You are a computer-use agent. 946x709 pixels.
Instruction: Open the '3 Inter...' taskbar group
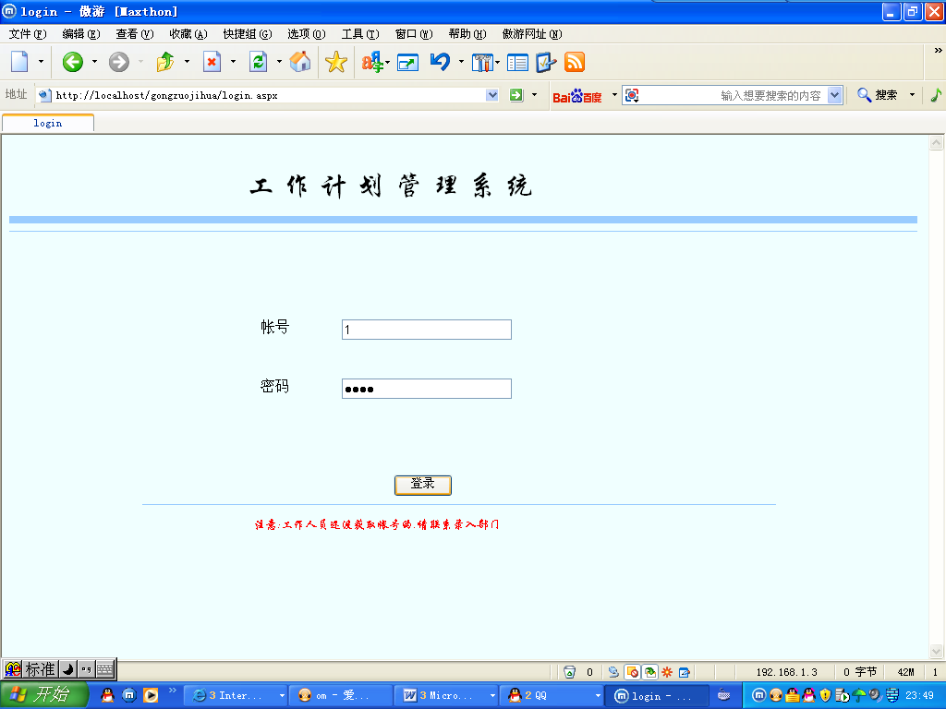pos(236,696)
